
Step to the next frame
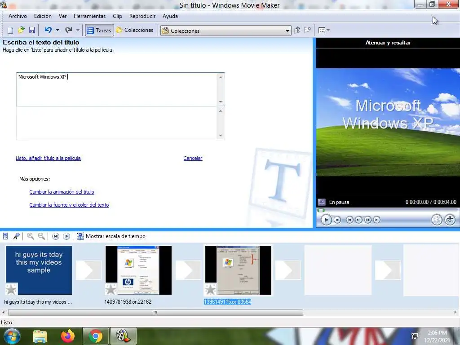pos(368,220)
